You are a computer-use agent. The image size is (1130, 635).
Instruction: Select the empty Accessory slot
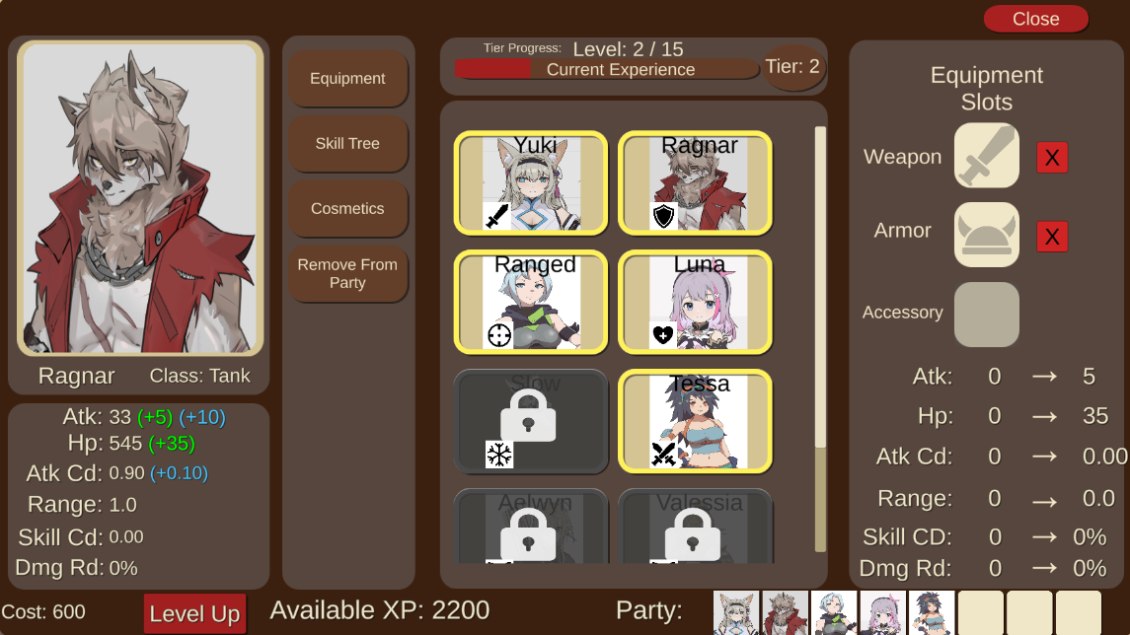click(x=987, y=314)
